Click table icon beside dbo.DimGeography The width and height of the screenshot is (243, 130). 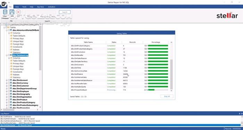click(x=11, y=94)
